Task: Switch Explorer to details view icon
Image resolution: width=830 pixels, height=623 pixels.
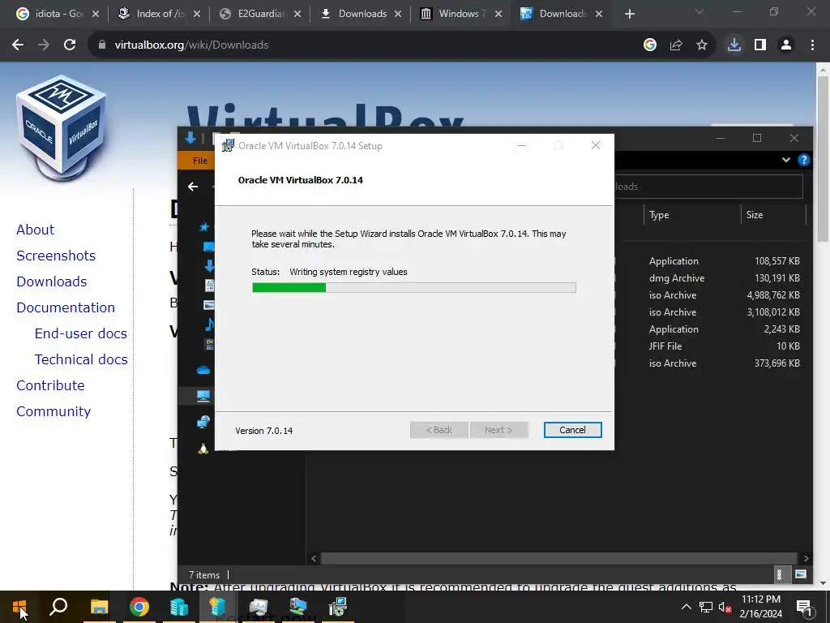Action: pyautogui.click(x=779, y=574)
